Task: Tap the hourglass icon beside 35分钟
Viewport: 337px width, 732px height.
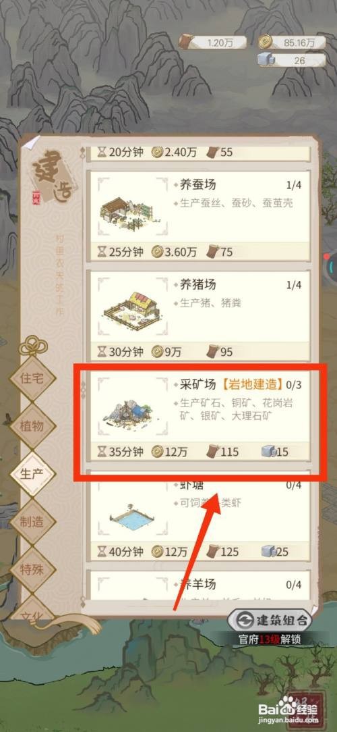Action: click(x=102, y=451)
